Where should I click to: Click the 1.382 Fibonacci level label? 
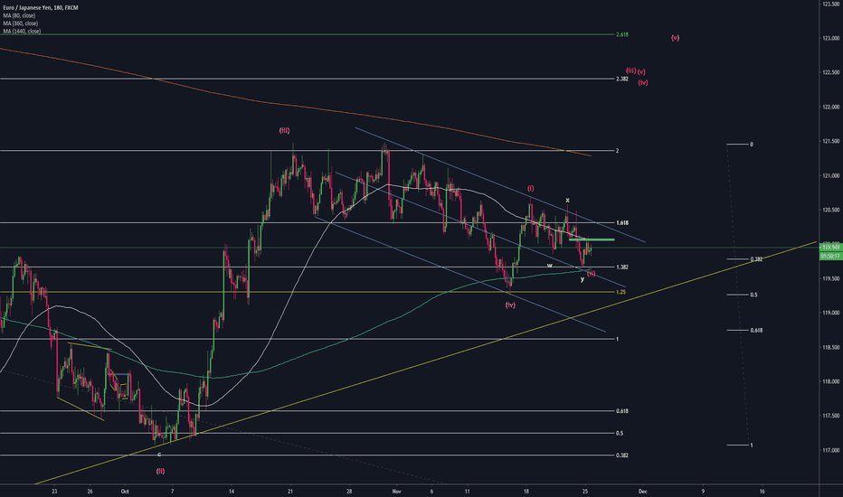pyautogui.click(x=621, y=267)
